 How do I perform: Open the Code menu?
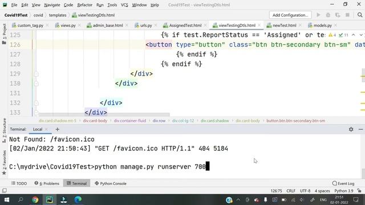point(68,5)
